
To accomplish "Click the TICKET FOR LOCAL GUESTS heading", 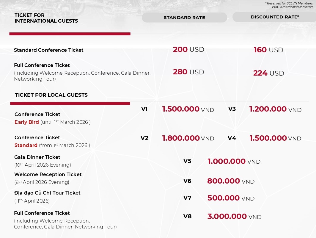I will coord(51,95).
